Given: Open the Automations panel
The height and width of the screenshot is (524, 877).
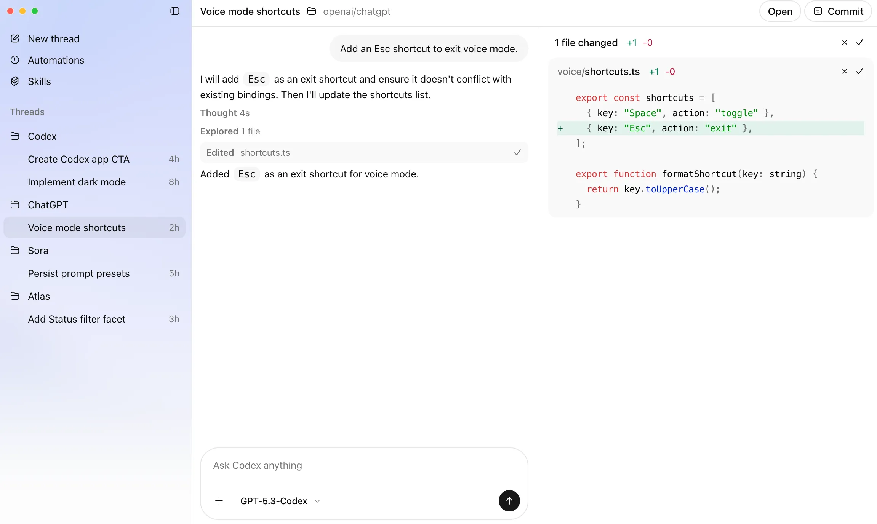Looking at the screenshot, I should 56,60.
